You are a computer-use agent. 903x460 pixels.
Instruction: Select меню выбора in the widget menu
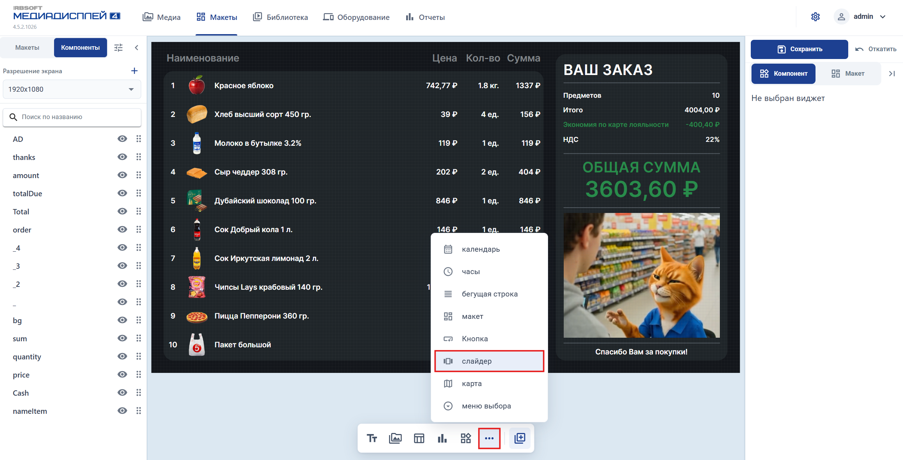(x=489, y=406)
